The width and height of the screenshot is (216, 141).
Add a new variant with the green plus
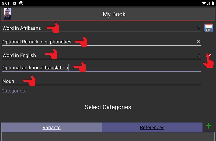[x=208, y=126]
